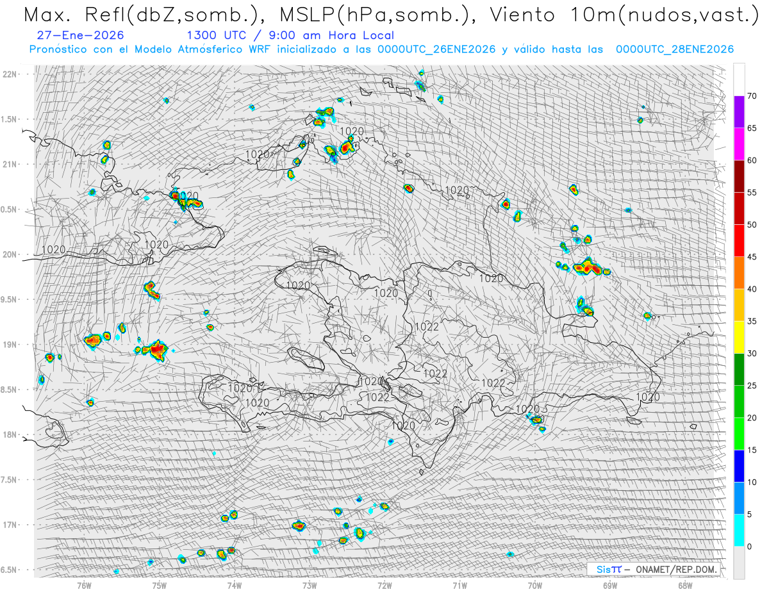Image resolution: width=769 pixels, height=594 pixels.
Task: Click the '22N' latitude axis label
Action: click(x=10, y=74)
